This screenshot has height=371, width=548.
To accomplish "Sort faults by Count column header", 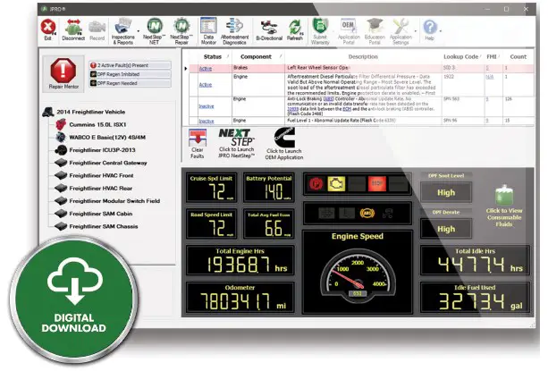I will (x=518, y=56).
